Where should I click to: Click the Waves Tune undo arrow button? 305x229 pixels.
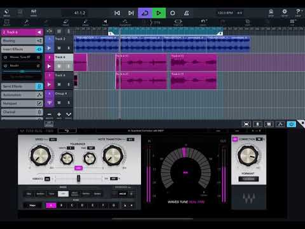[67, 131]
